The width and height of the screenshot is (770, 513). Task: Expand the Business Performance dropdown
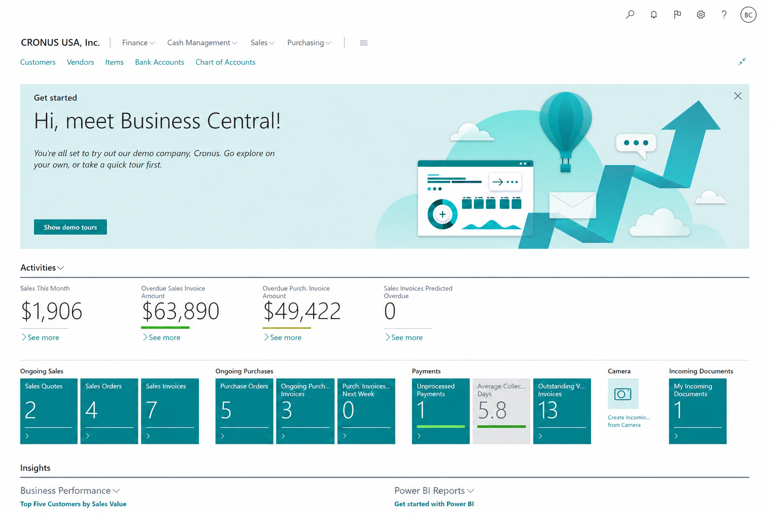click(x=70, y=490)
